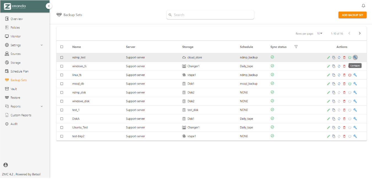
Task: Click the ADD BACKUP SET button
Action: [x=352, y=15]
